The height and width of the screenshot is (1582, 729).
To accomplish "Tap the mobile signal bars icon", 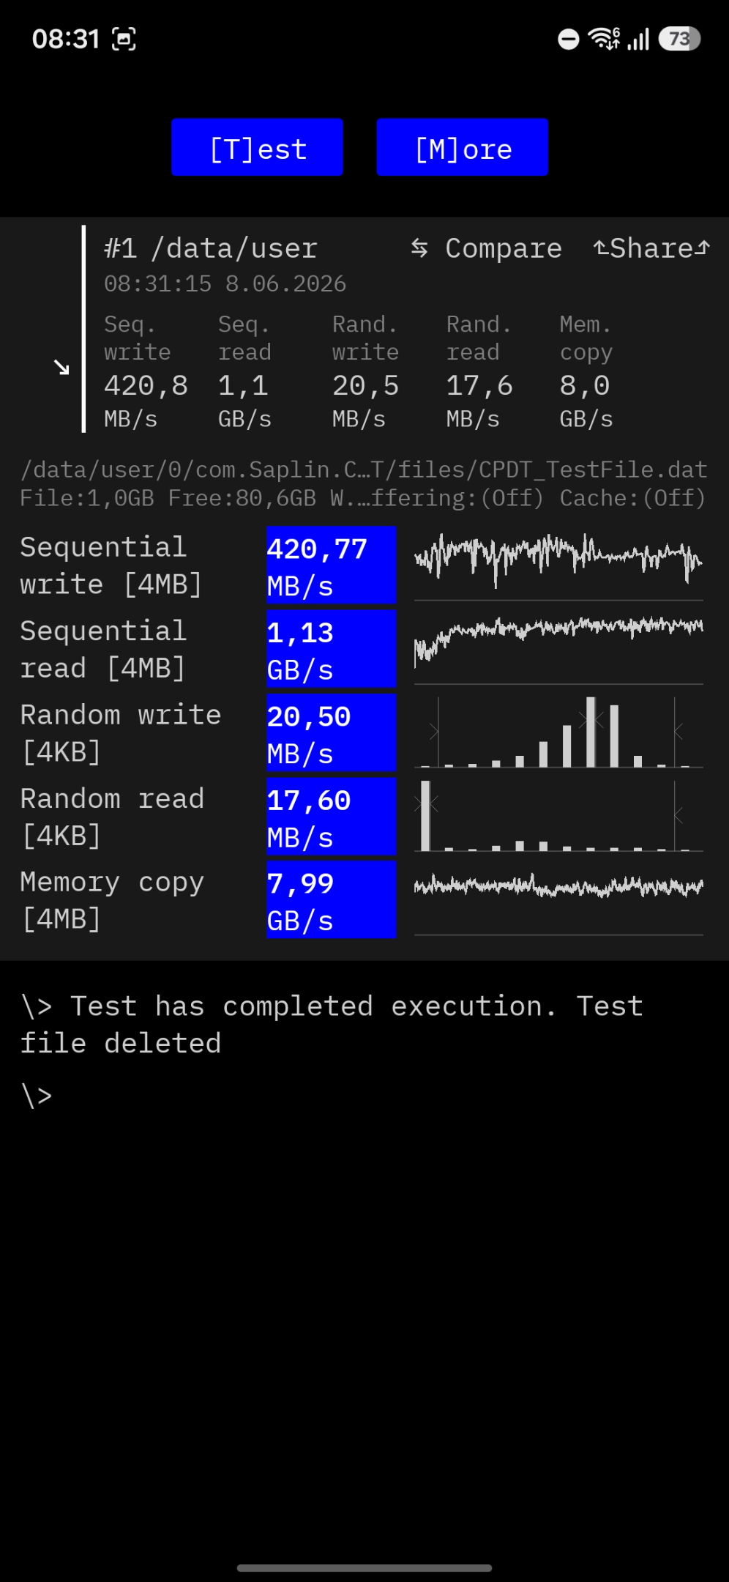I will click(638, 39).
